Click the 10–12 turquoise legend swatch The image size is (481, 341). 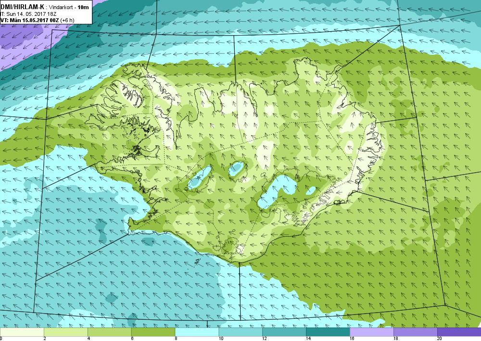(x=240, y=332)
